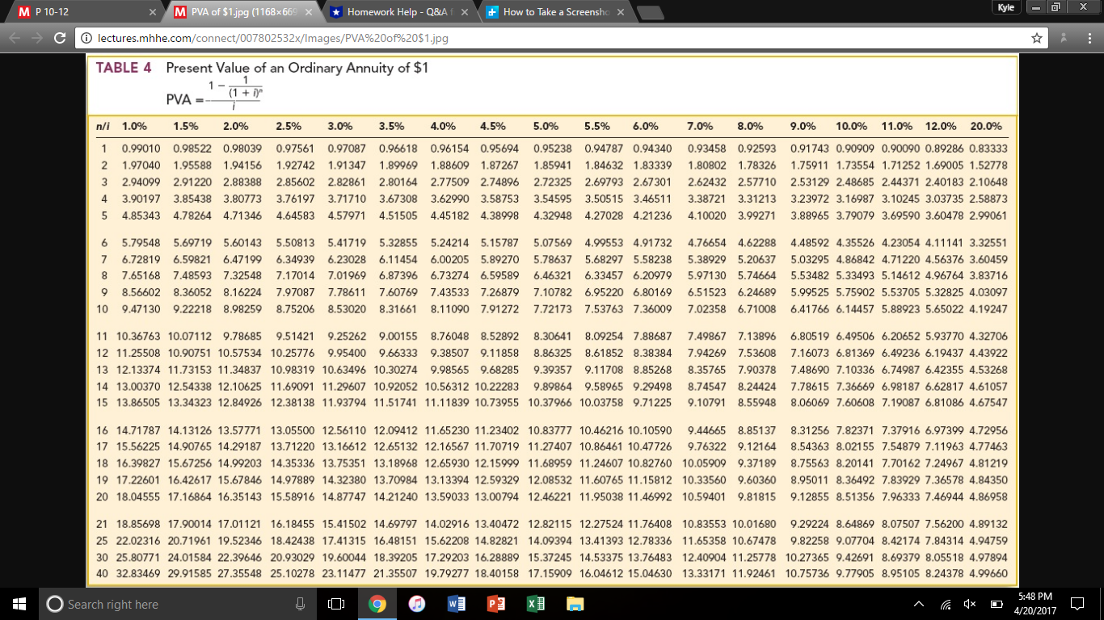Click the '8.0%' column header
Screen dimensions: 1104x620
(x=751, y=126)
